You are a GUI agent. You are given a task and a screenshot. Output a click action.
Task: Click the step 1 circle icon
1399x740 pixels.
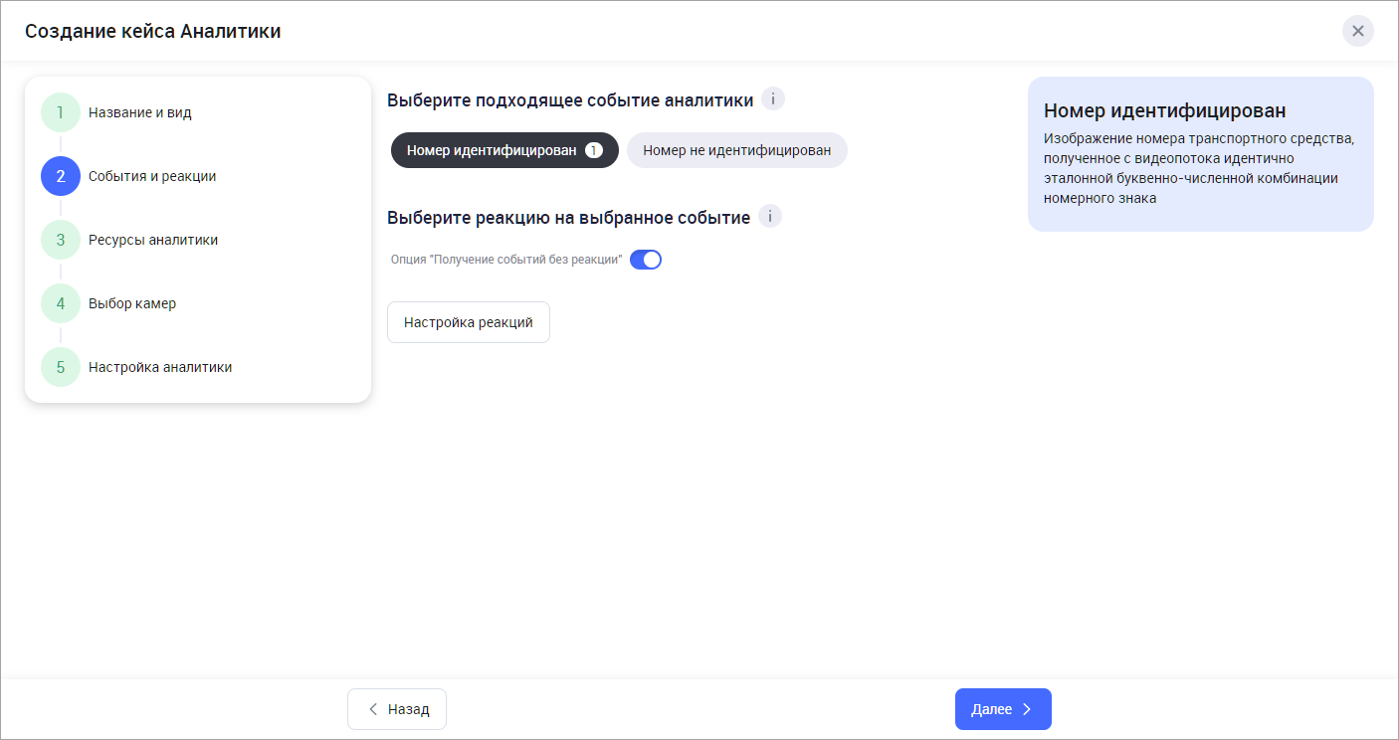coord(61,112)
